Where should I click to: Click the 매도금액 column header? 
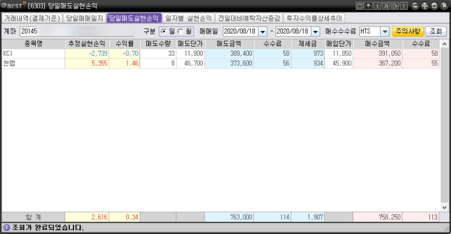[x=229, y=44]
